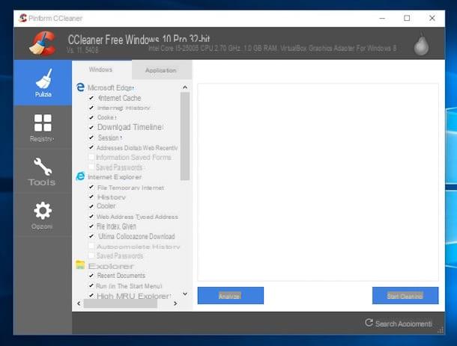The width and height of the screenshot is (457, 346).
Task: Enable Edge Saved Passwords checkbox
Action: (91, 167)
